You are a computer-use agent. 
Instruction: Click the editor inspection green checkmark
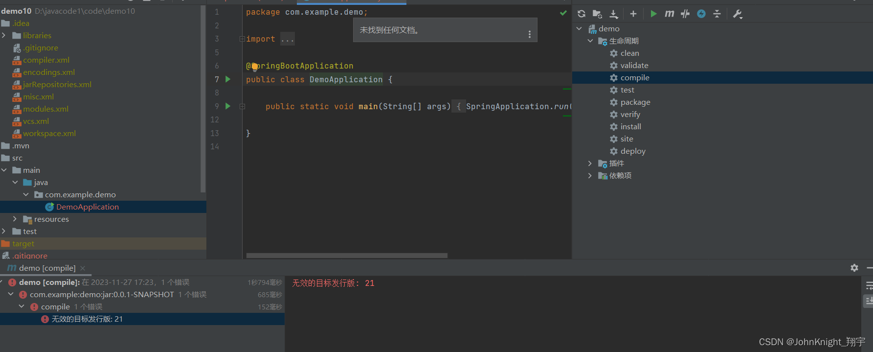(563, 13)
